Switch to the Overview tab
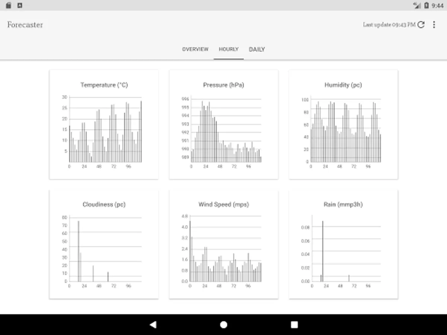 (195, 49)
